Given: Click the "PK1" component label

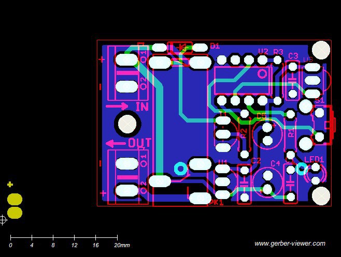Looking at the screenshot, I should coord(217,202).
